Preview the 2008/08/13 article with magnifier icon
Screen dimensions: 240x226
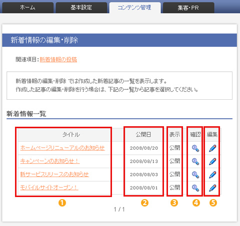195,162
